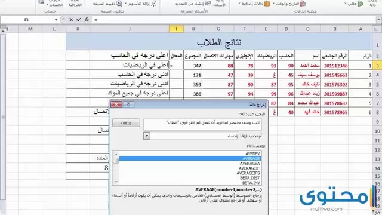Click column J header
Viewport: 382px width, 215px height.
130,29
